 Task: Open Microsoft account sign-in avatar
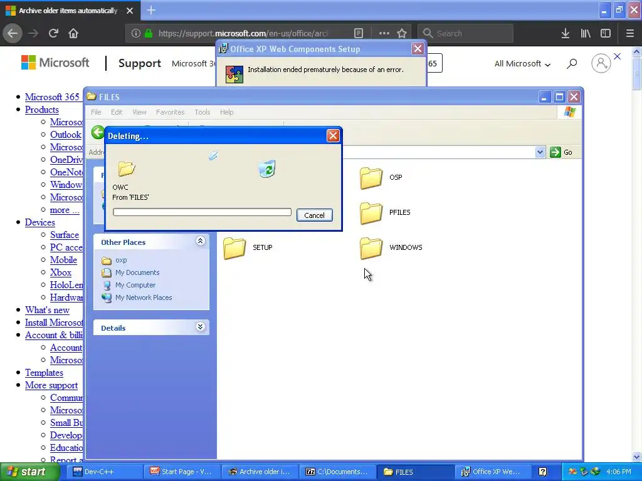tap(601, 63)
